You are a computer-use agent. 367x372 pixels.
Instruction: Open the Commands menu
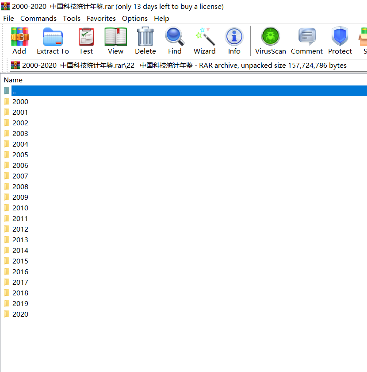pos(38,19)
